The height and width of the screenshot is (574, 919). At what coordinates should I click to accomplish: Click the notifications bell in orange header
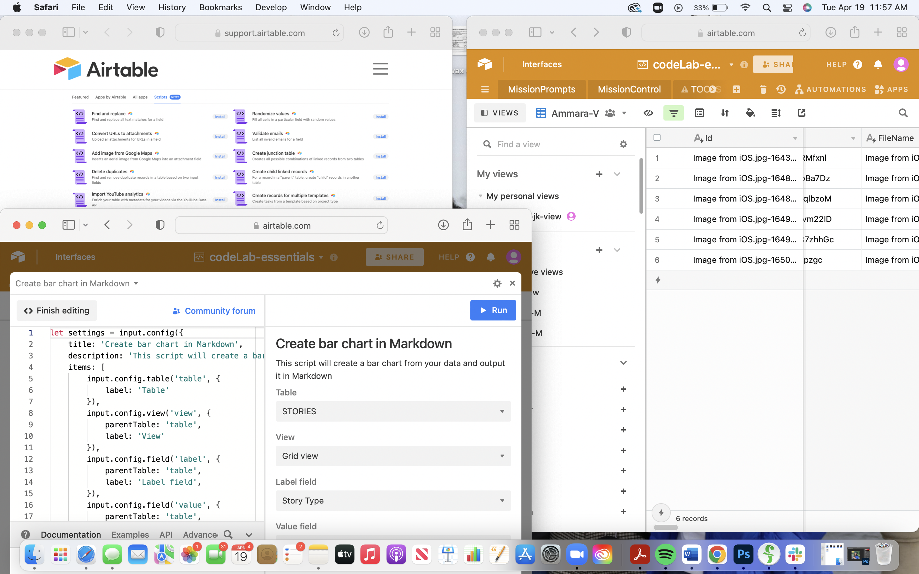click(x=878, y=64)
